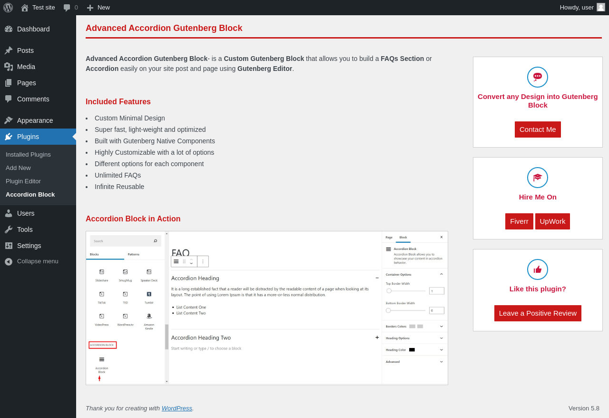This screenshot has height=418, width=609.
Task: Click the Included Features heading
Action: [118, 102]
